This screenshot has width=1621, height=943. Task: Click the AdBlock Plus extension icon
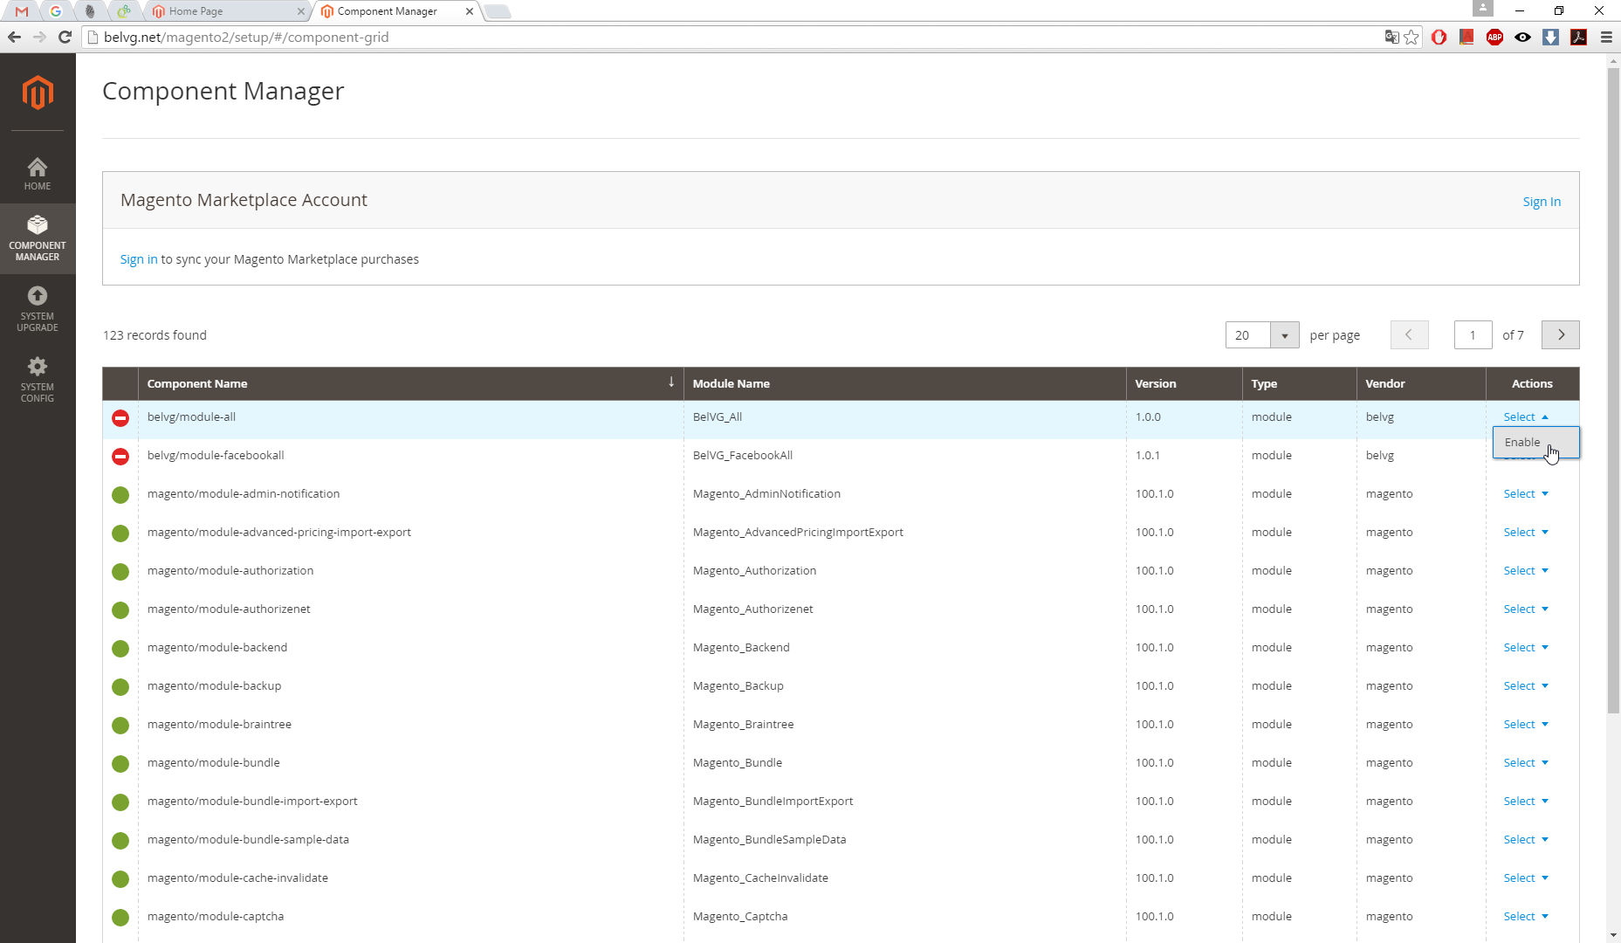point(1494,37)
